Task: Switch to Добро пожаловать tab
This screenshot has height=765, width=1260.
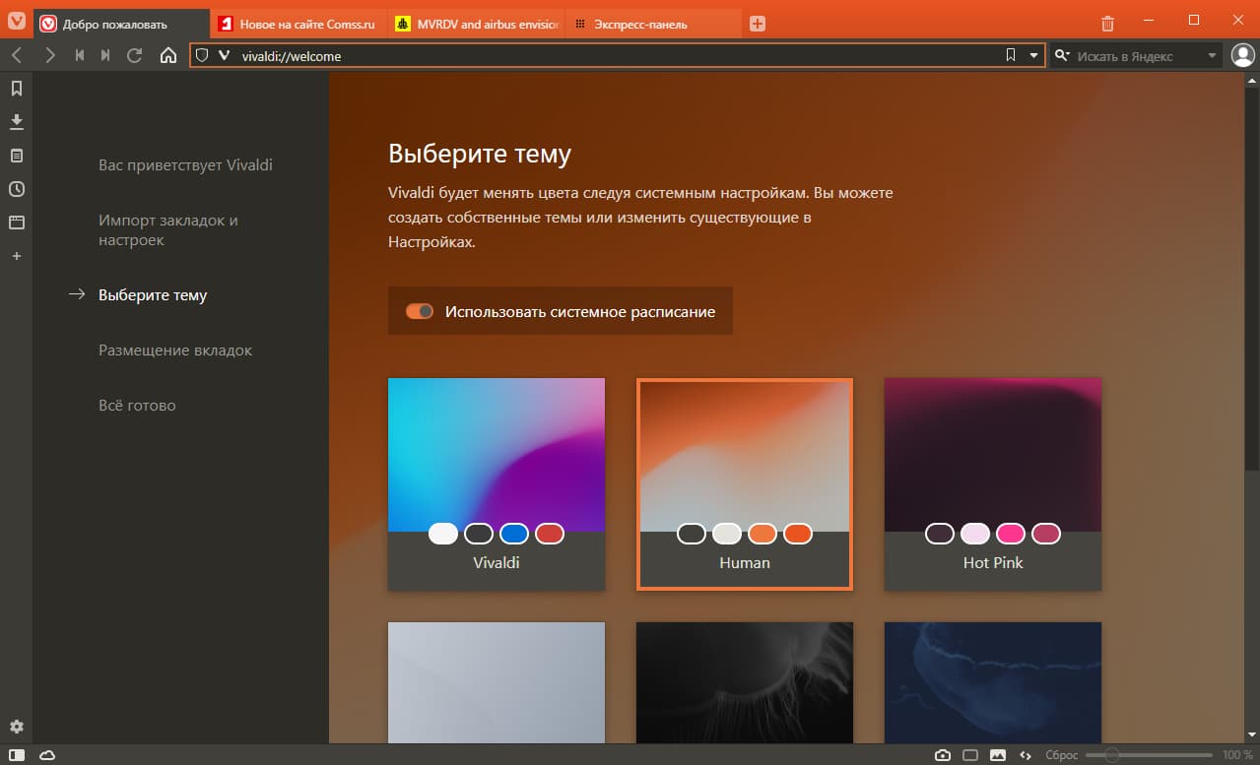Action: [x=122, y=24]
